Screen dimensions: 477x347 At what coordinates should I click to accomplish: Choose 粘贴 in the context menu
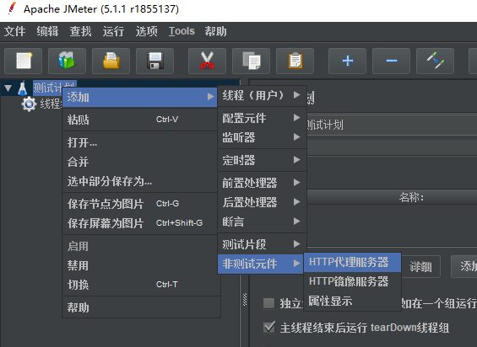point(139,120)
